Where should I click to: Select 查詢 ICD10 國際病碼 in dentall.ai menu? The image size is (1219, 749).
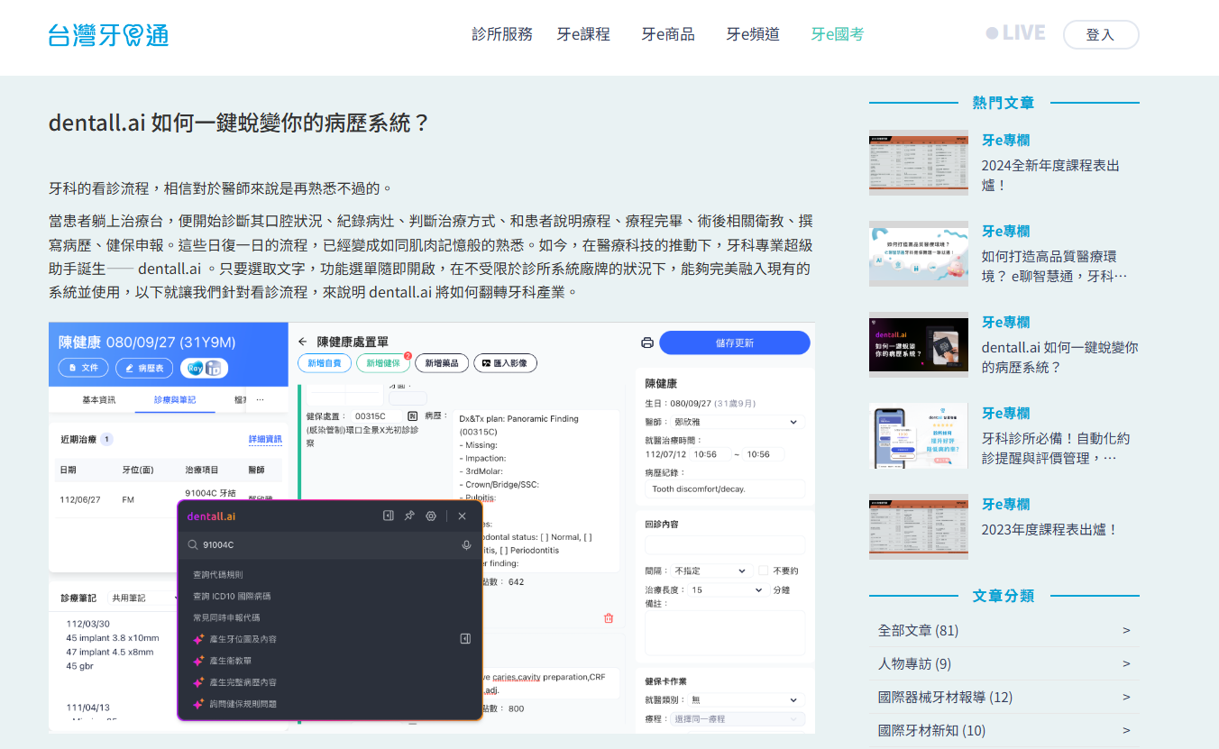click(x=232, y=596)
